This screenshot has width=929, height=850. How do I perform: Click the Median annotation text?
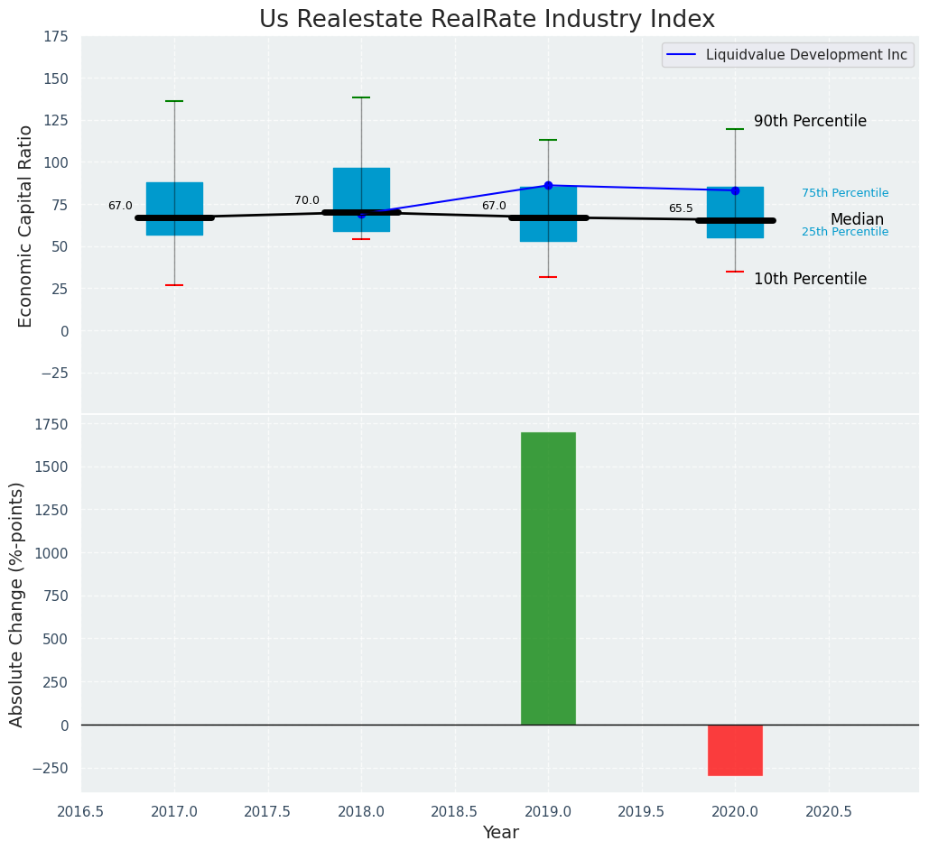pyautogui.click(x=857, y=219)
